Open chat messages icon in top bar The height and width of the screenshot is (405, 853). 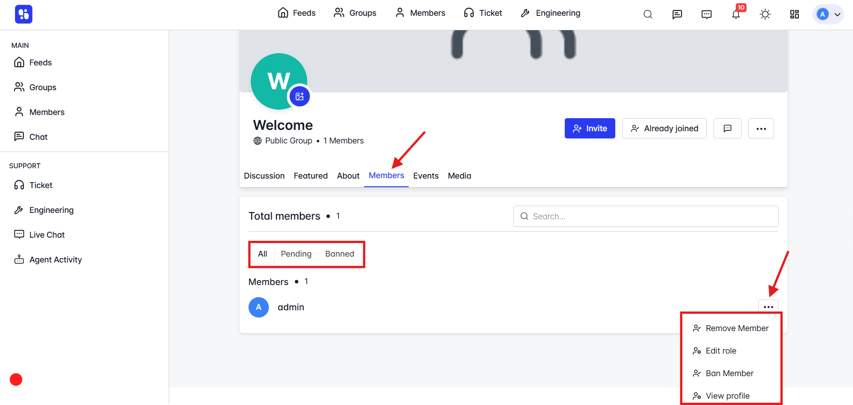pyautogui.click(x=677, y=14)
